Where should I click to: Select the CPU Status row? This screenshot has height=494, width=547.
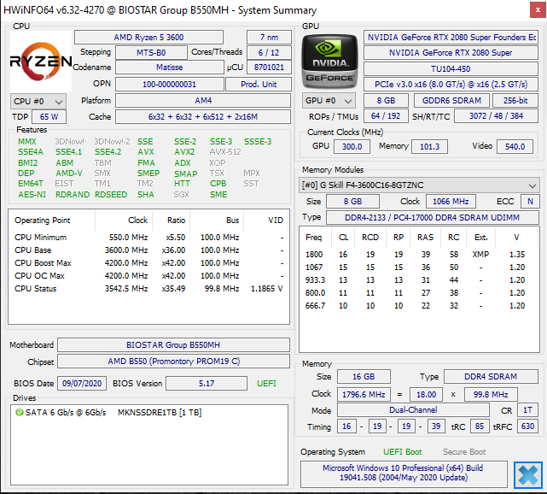(x=149, y=289)
